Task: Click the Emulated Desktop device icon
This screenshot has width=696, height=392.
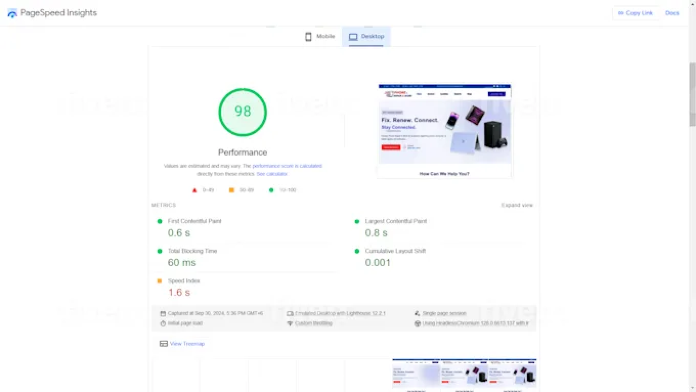Action: click(x=290, y=314)
